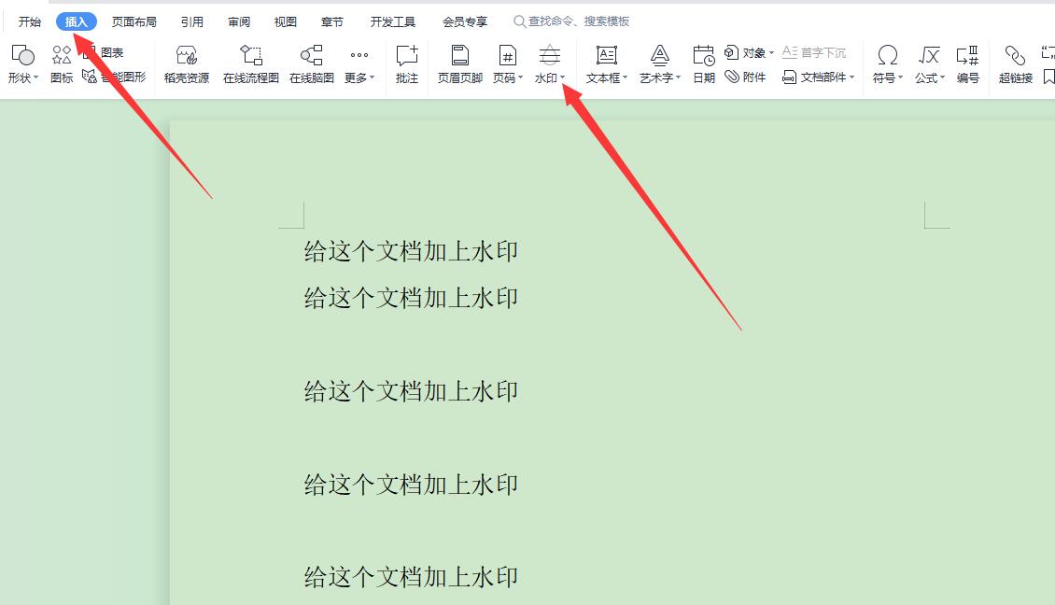Expand the 文本框 dropdown arrow
1055x605 pixels.
tap(625, 78)
